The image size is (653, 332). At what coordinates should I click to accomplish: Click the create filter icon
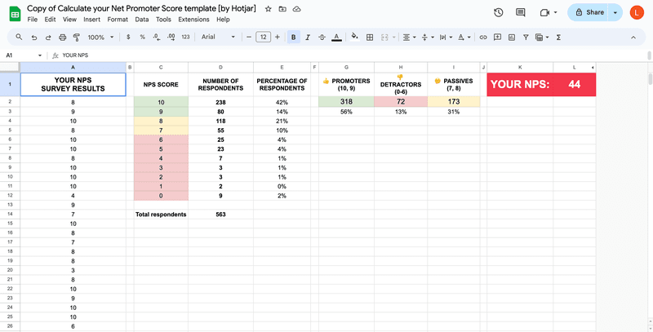[x=526, y=38]
